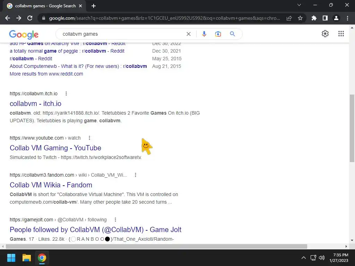Image resolution: width=355 pixels, height=266 pixels.
Task: Open People followed by CollabVM Game Jolt
Action: pos(96,230)
